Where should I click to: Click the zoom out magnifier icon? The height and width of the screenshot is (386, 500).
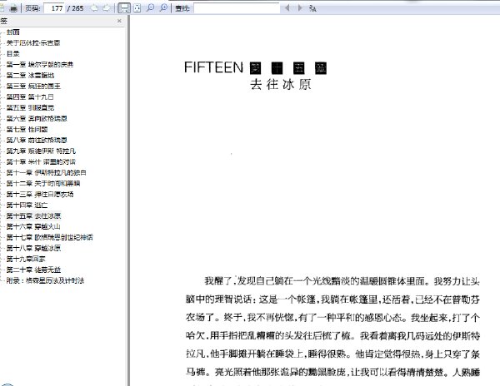coord(150,8)
